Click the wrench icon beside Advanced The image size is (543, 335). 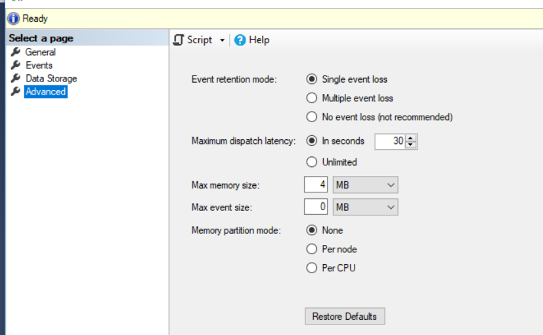point(16,92)
